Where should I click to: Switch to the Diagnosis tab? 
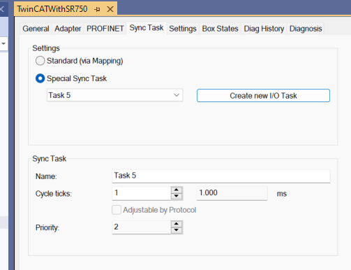(x=306, y=29)
